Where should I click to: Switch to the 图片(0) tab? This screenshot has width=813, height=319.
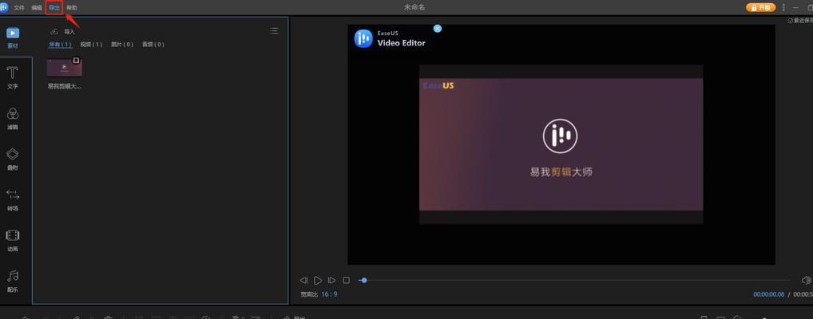[122, 45]
